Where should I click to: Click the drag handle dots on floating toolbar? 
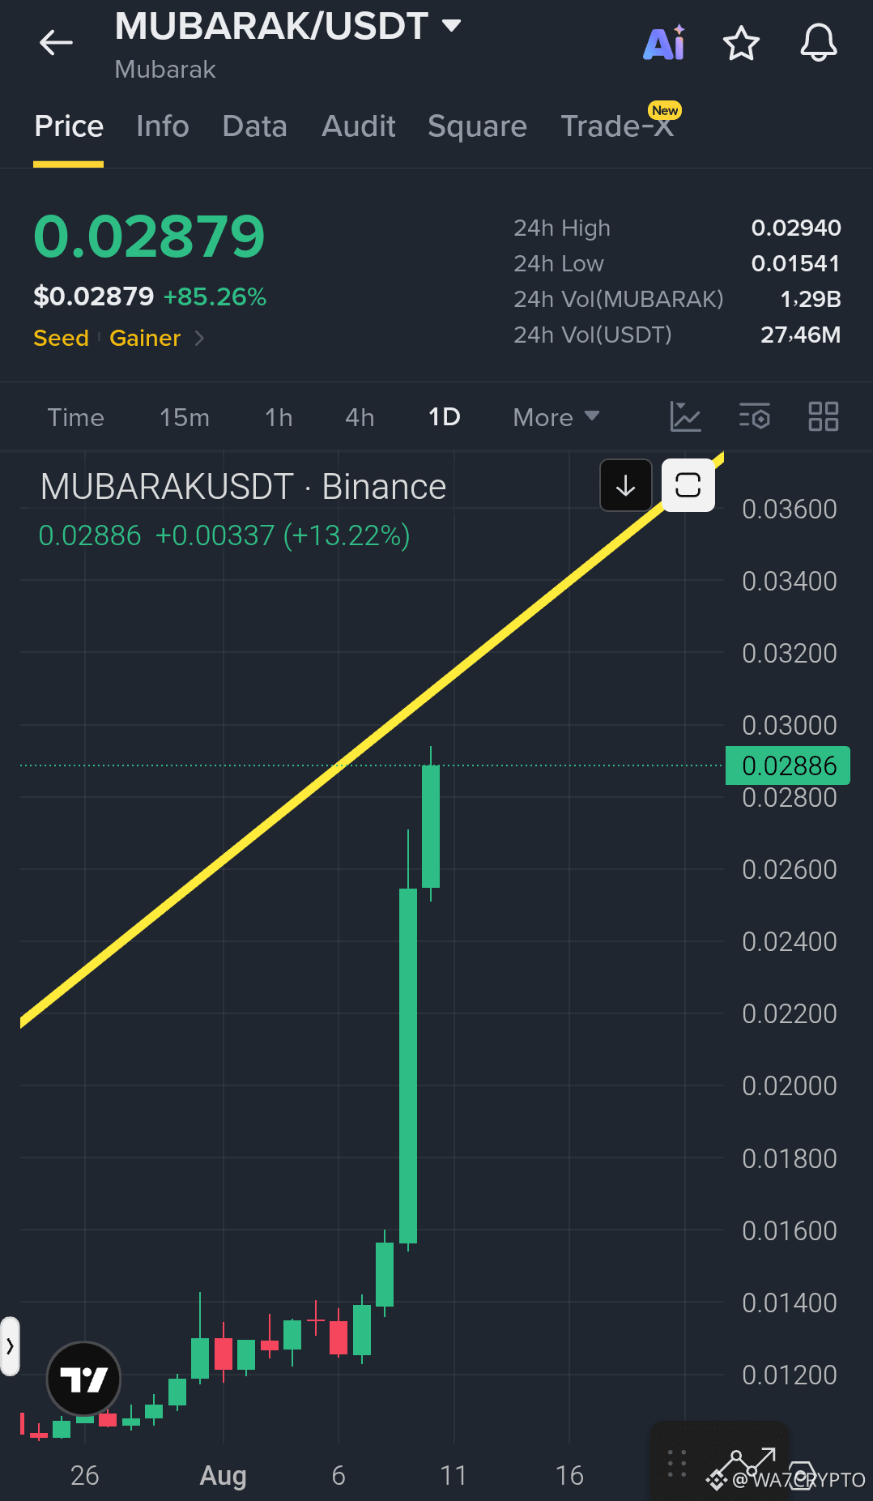(x=677, y=1464)
